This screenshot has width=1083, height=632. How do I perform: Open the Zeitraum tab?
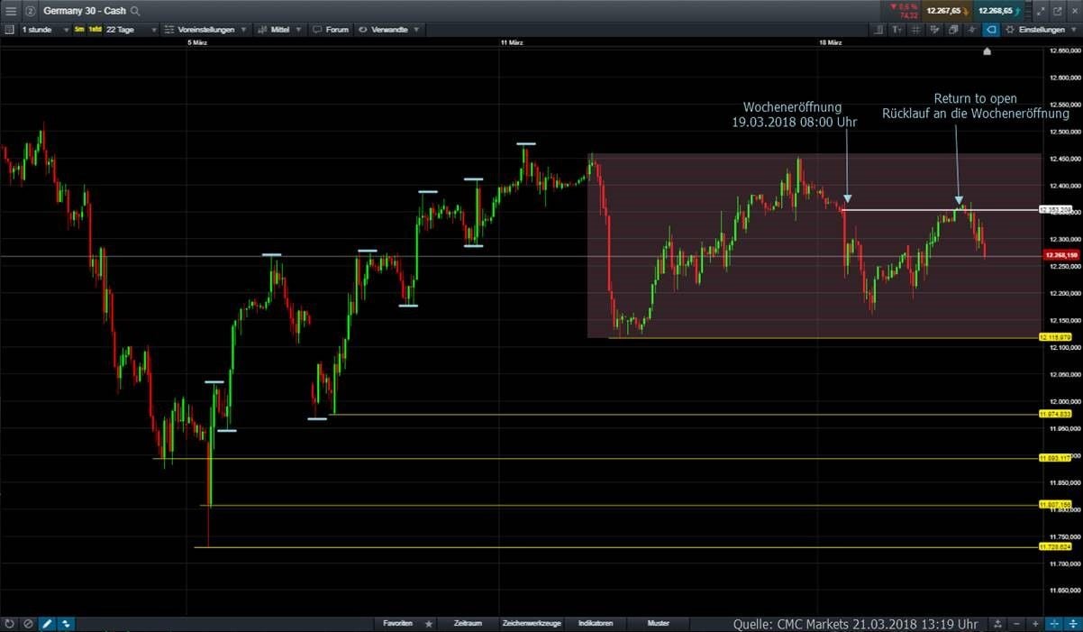468,623
